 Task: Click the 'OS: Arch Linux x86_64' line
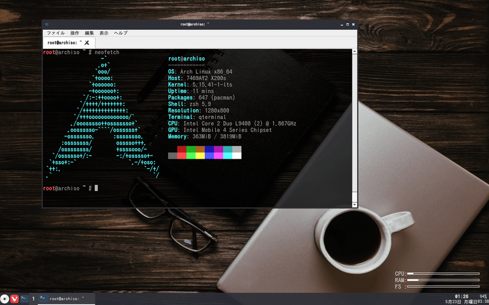[200, 72]
